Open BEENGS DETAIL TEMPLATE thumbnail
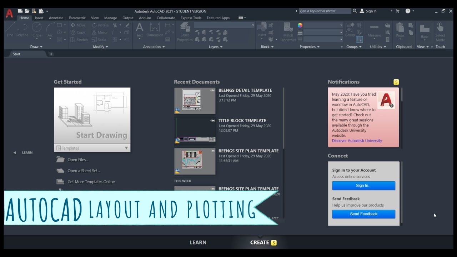457x257 pixels. (x=195, y=101)
